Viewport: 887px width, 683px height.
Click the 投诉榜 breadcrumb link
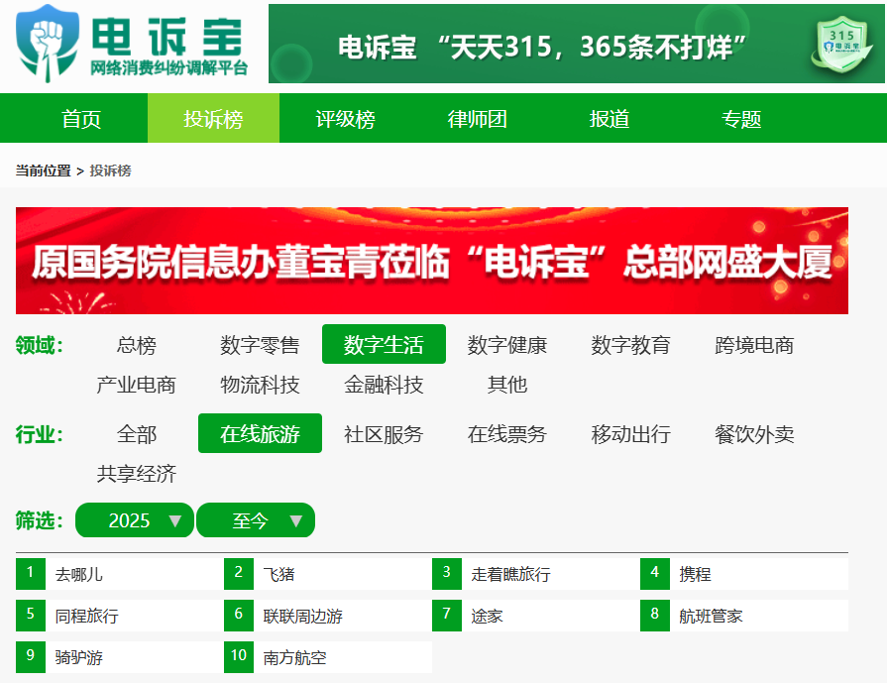(x=110, y=171)
